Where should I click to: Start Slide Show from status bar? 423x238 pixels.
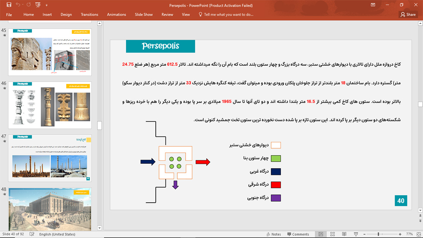[x=356, y=234]
